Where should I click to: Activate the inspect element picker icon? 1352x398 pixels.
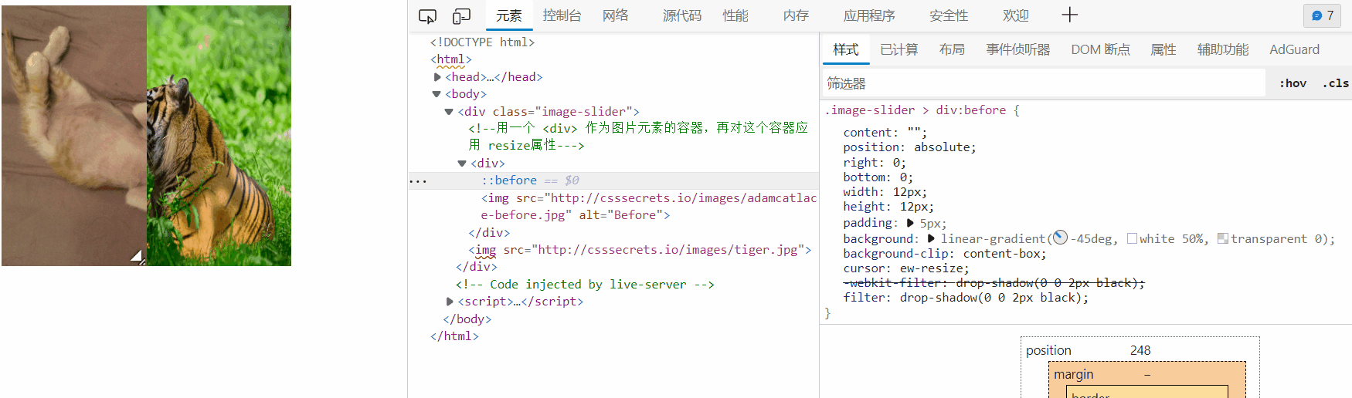(427, 16)
